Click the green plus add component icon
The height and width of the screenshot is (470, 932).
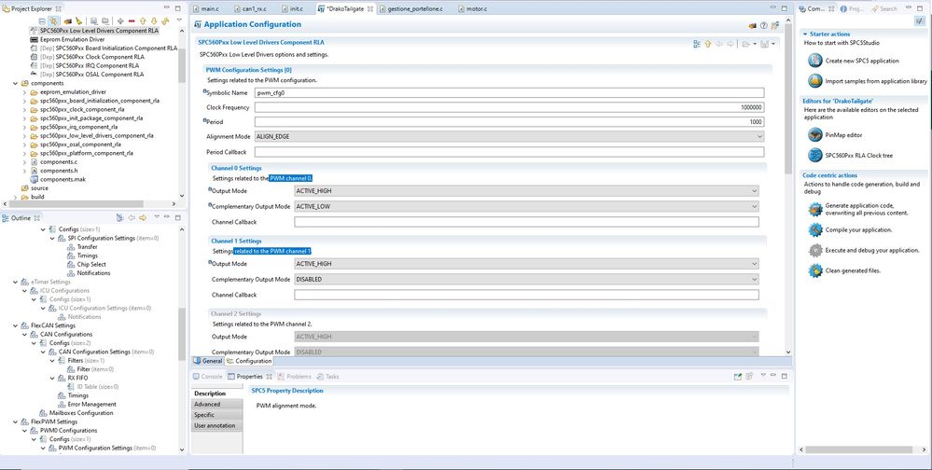tap(120, 21)
